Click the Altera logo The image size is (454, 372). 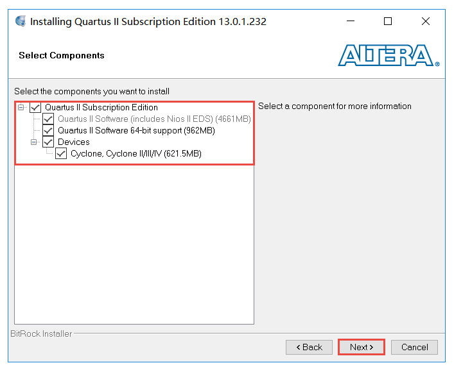click(389, 56)
